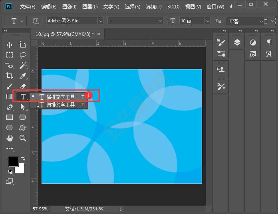This screenshot has height=214, width=278.
Task: Toggle text orientation button in options bar
Action: click(x=36, y=21)
